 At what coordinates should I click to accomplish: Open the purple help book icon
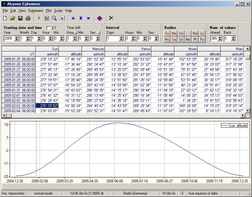[100, 18]
